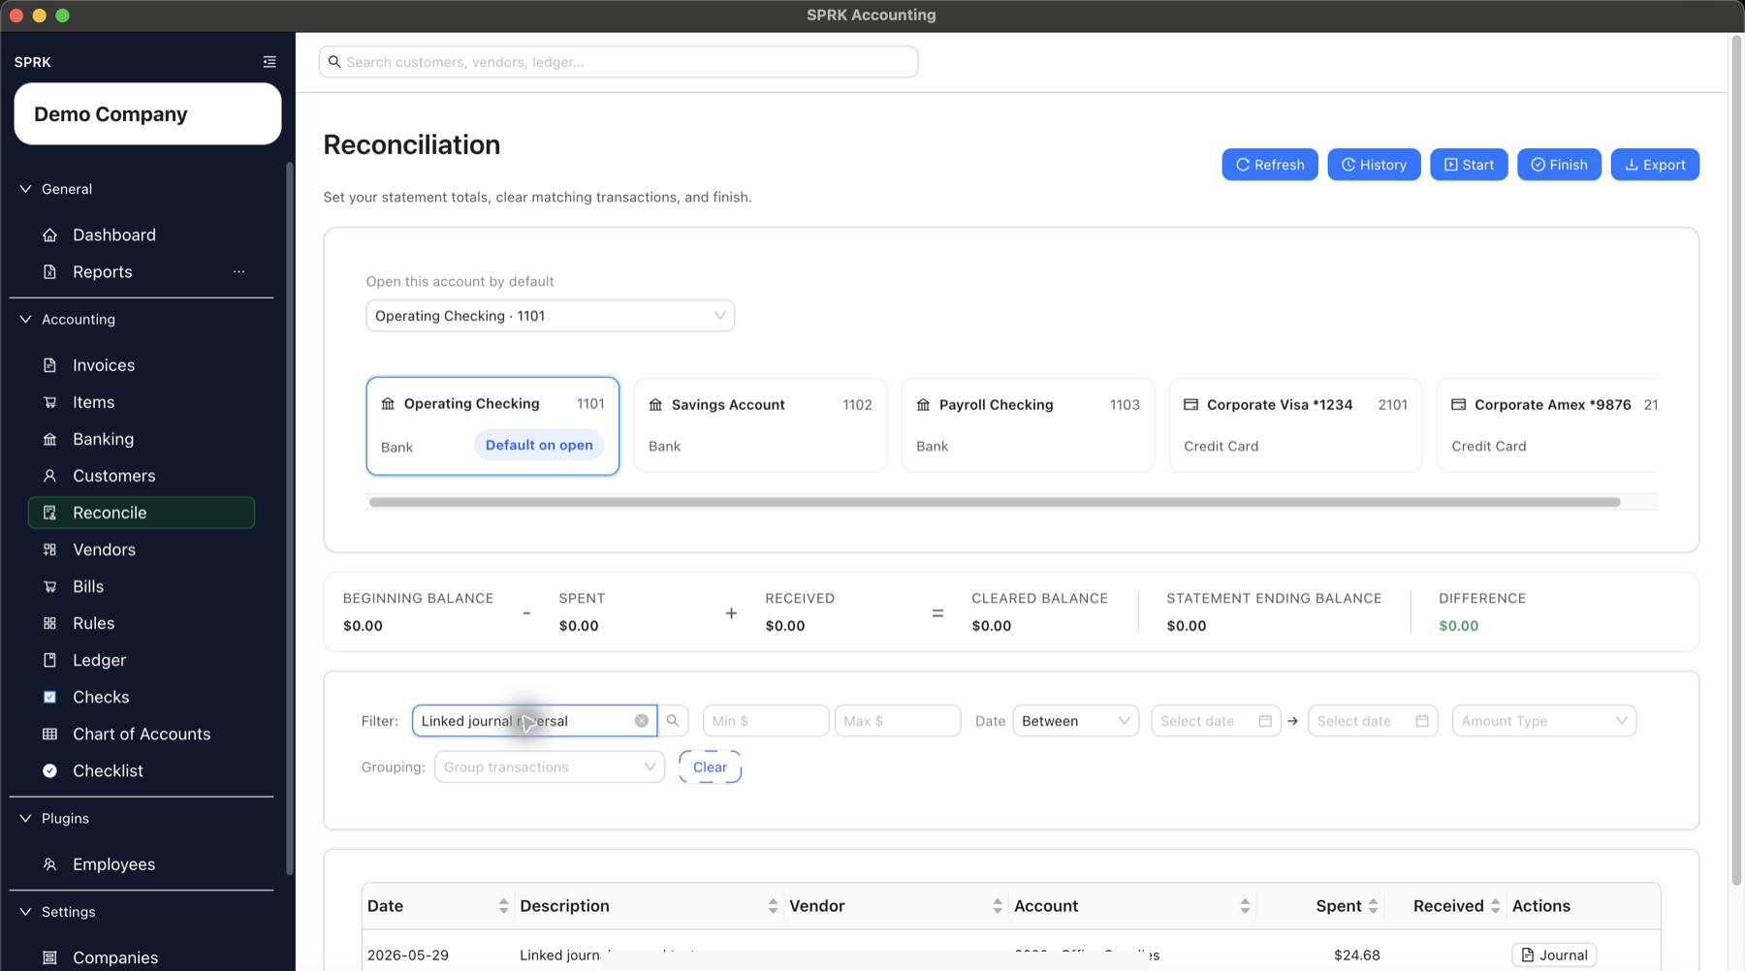The width and height of the screenshot is (1745, 971).
Task: Select the Corporate Visa *1234 card
Action: click(x=1295, y=425)
